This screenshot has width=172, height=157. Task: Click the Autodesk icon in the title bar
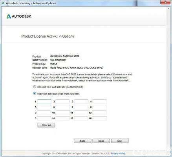[x=3, y=3]
